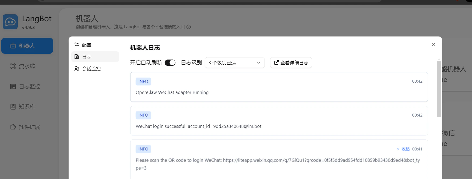The width and height of the screenshot is (472, 179).
Task: Disable the 开启自动刷新 toggle
Action: [170, 63]
